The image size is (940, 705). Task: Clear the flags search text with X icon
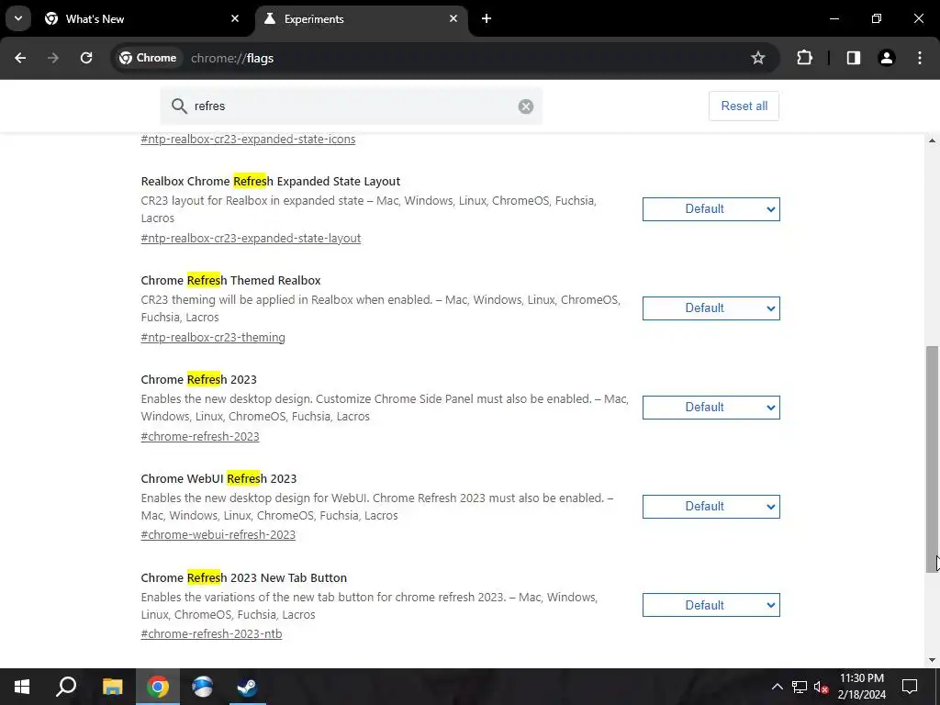(x=526, y=106)
